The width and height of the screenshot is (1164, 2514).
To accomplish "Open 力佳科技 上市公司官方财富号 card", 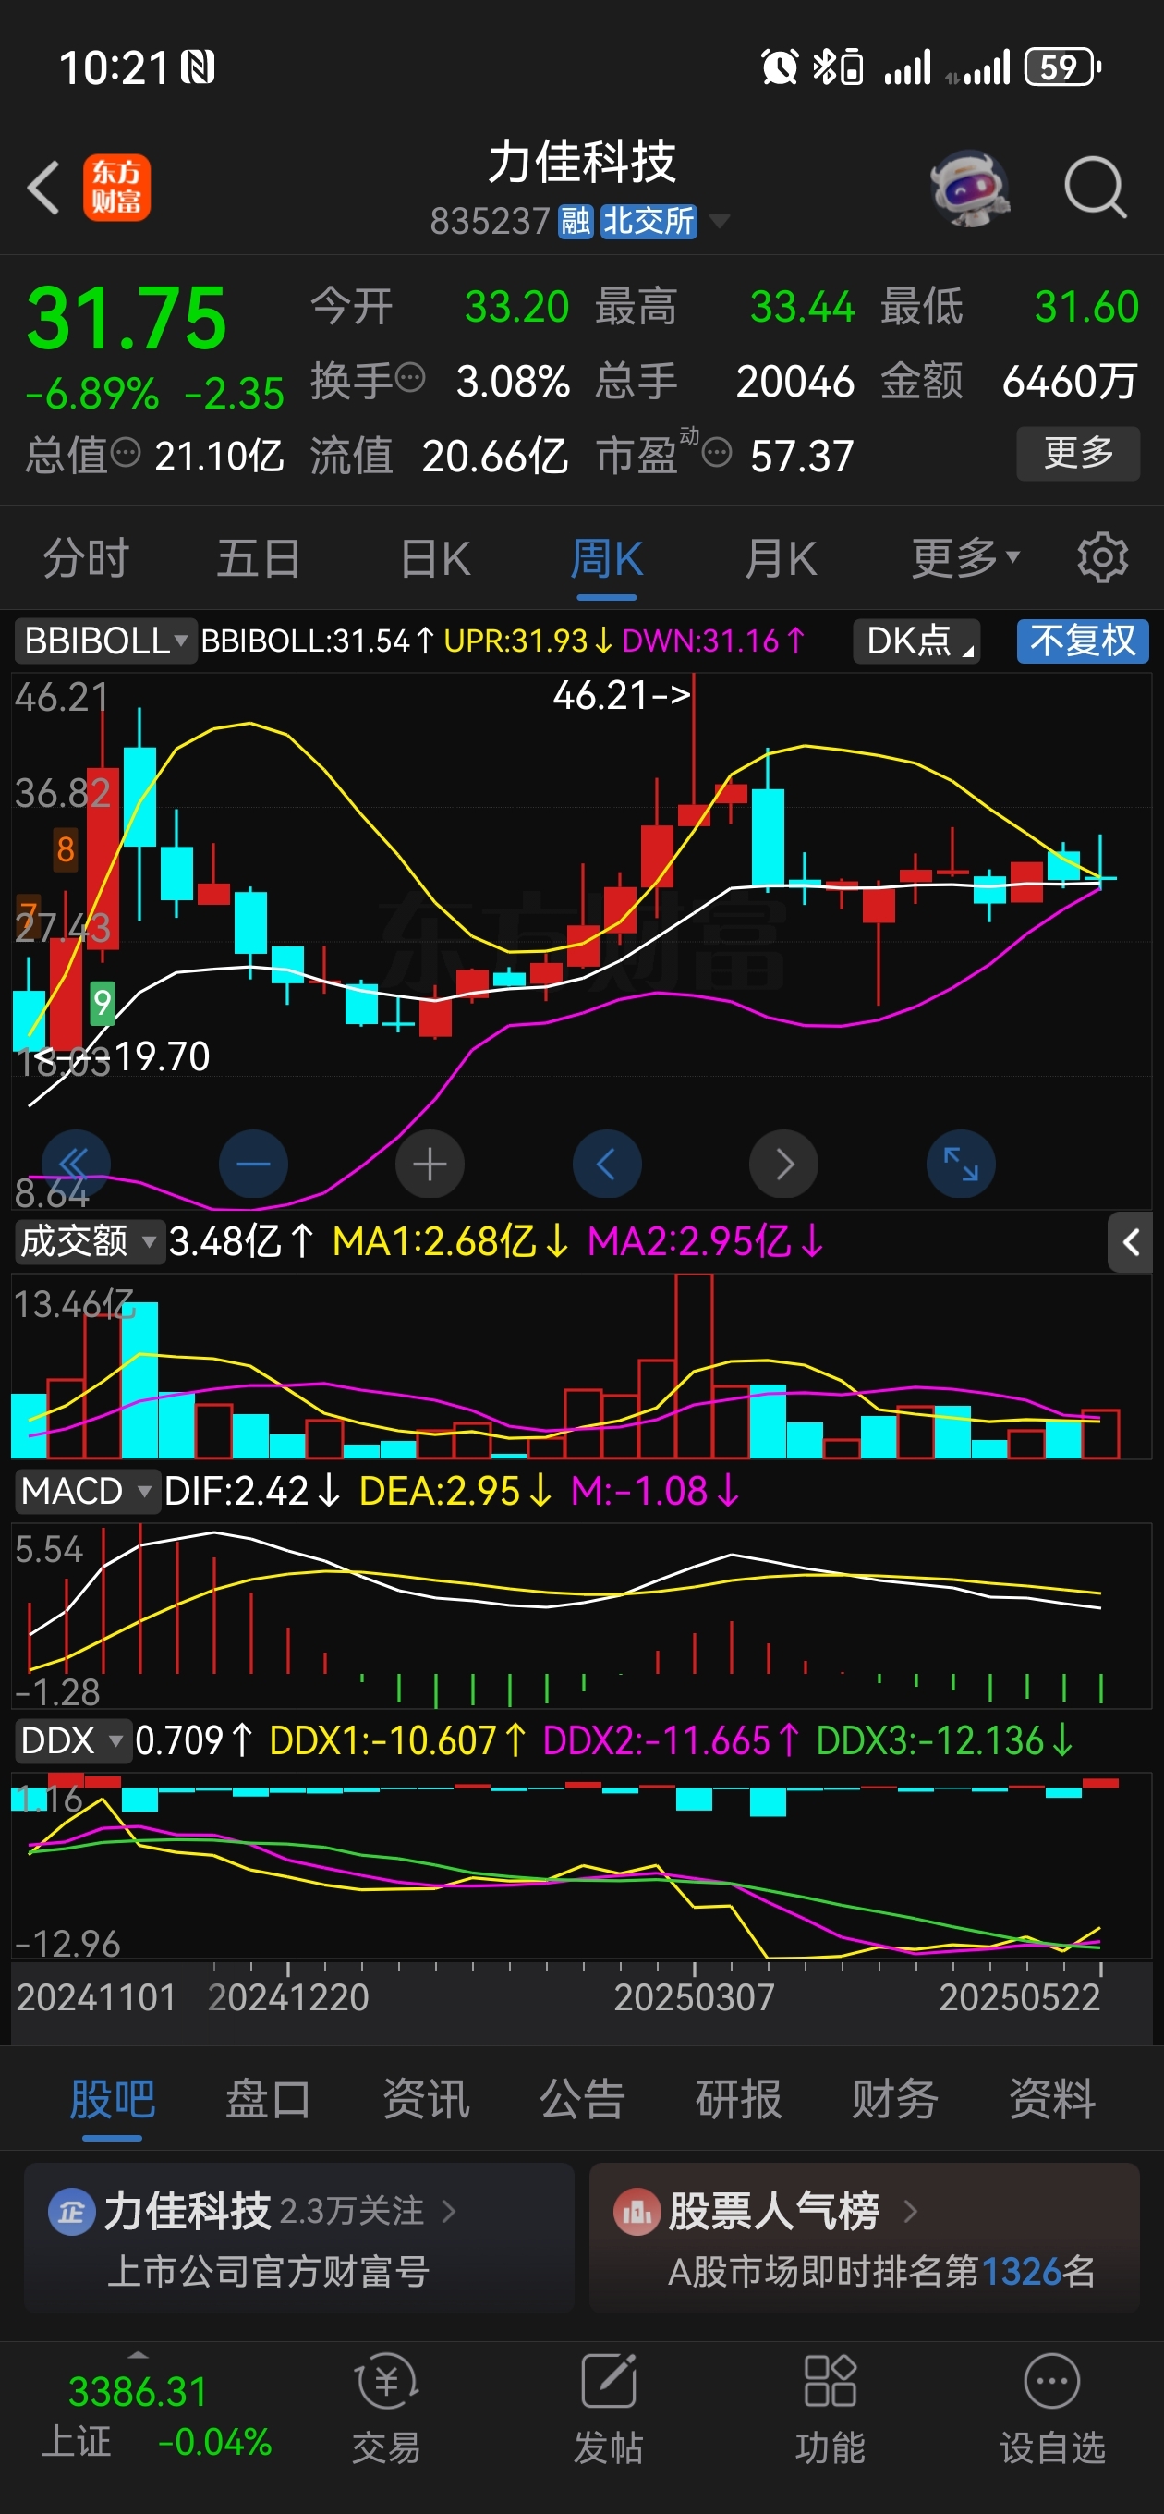I will click(x=298, y=2238).
